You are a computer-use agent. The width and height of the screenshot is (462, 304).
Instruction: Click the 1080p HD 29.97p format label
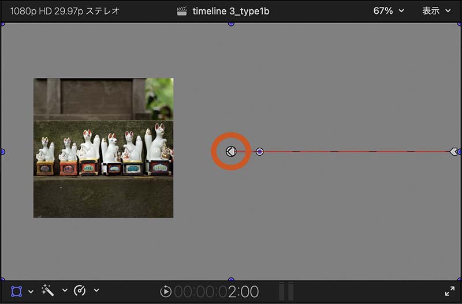point(65,11)
